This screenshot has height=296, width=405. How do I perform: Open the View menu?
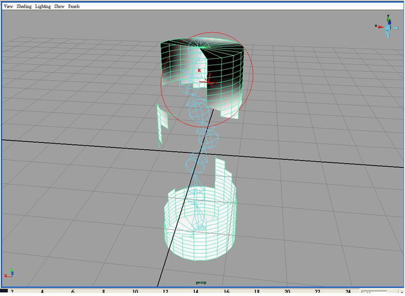(8, 6)
